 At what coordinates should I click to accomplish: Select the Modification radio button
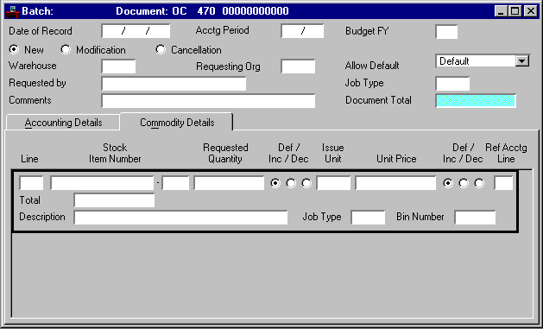[65, 49]
